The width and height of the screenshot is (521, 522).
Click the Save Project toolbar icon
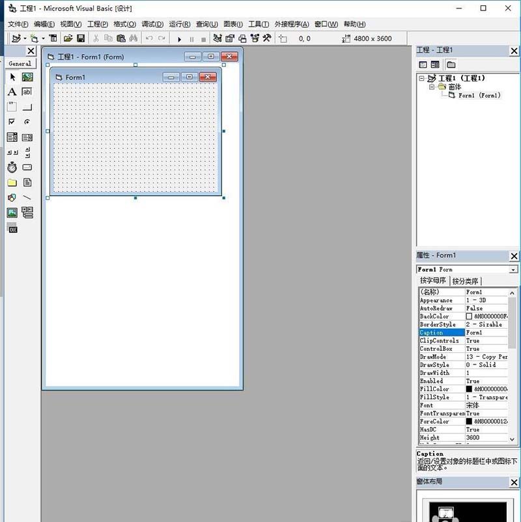coord(80,38)
